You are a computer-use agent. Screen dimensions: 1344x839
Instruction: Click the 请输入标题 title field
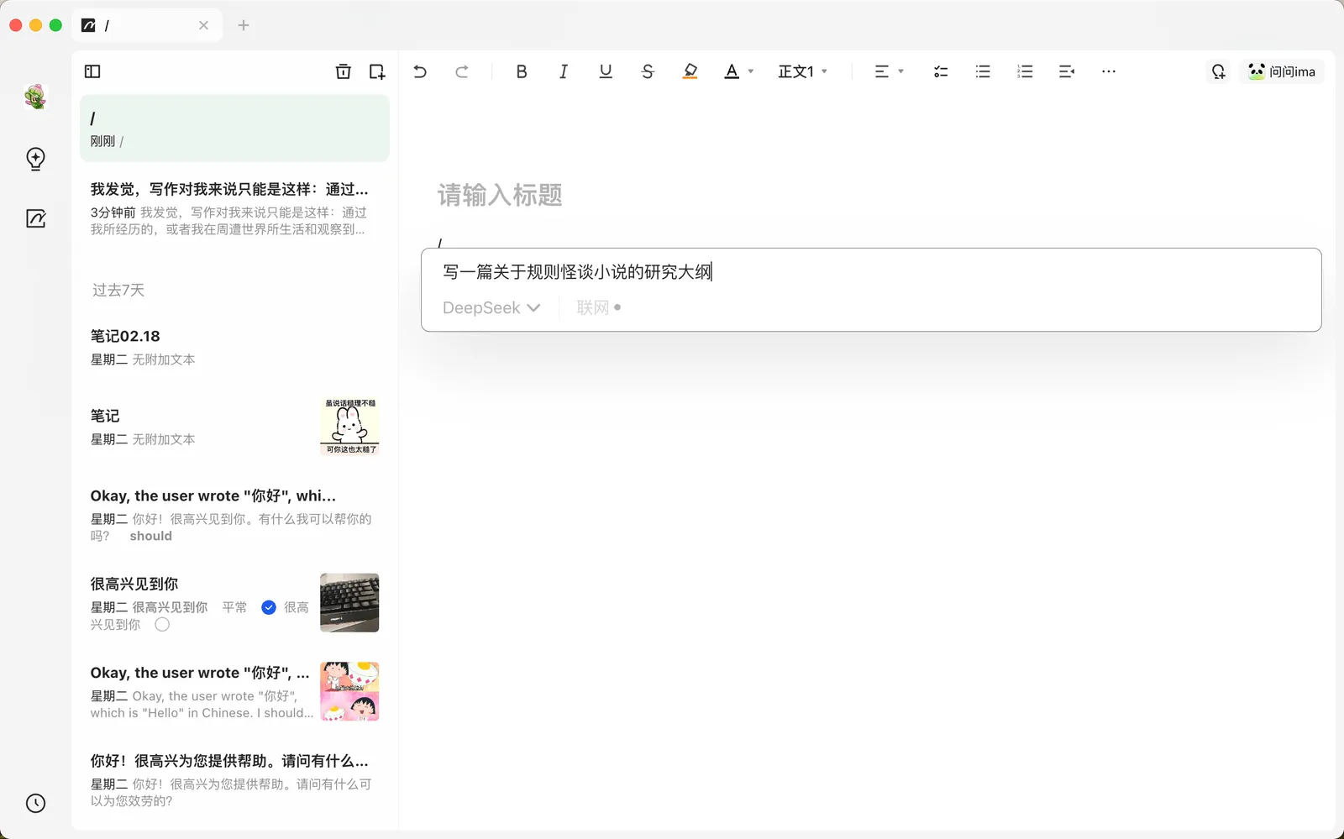point(500,196)
